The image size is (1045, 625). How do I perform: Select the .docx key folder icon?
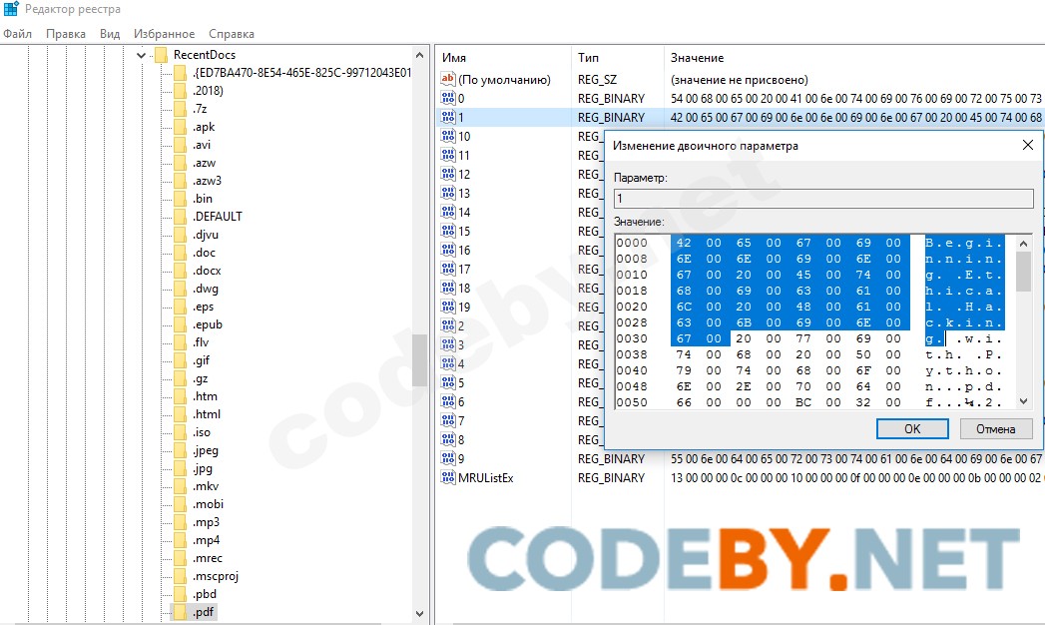180,271
